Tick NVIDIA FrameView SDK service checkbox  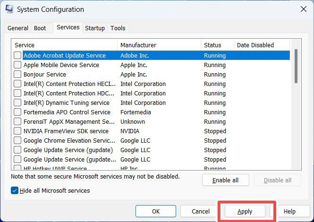(x=17, y=131)
